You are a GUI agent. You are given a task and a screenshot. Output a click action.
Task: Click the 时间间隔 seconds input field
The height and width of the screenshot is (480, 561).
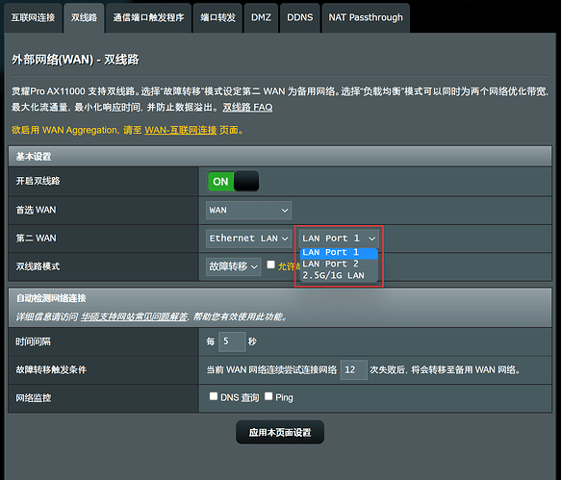[232, 341]
